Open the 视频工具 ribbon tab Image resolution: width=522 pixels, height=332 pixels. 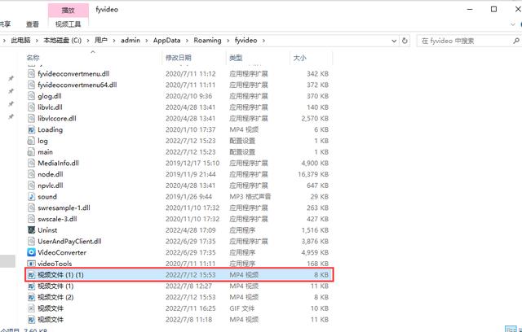pos(68,24)
